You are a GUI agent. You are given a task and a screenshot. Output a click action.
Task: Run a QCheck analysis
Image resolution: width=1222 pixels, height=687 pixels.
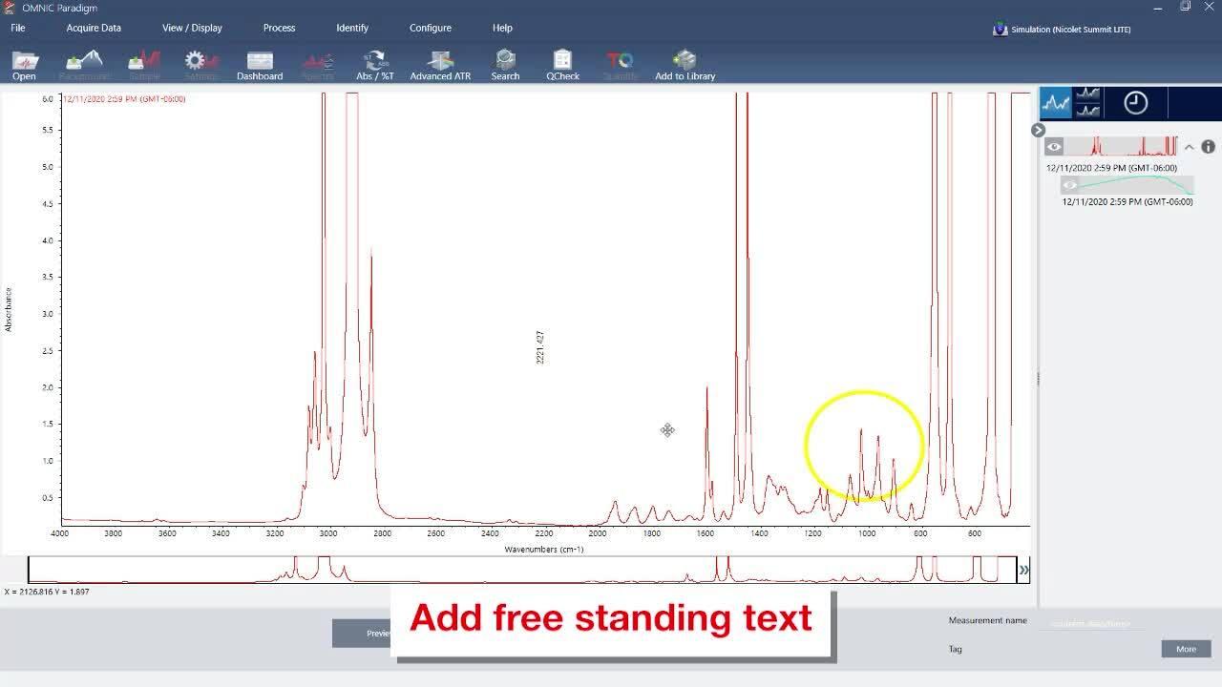point(562,63)
